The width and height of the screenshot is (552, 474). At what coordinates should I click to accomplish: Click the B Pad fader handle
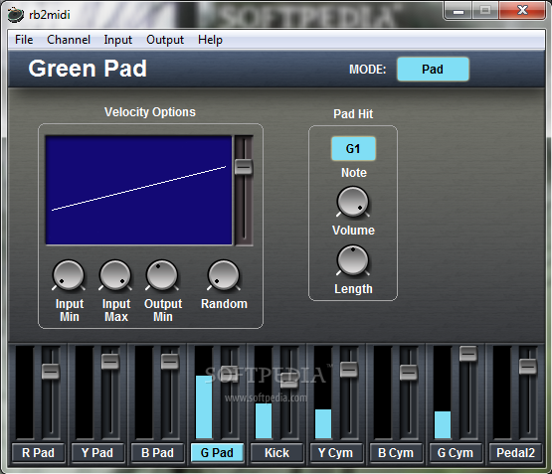pos(170,361)
